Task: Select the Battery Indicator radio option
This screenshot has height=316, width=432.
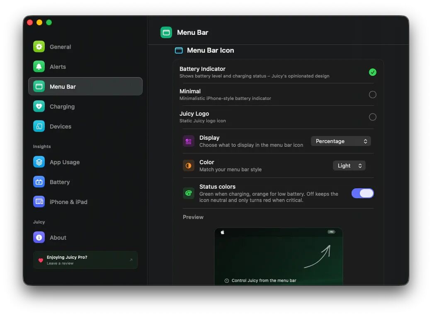Action: click(x=372, y=72)
